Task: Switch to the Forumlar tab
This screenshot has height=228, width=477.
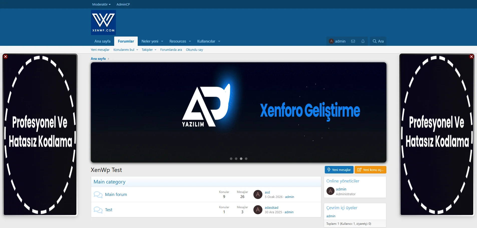Action: click(126, 41)
